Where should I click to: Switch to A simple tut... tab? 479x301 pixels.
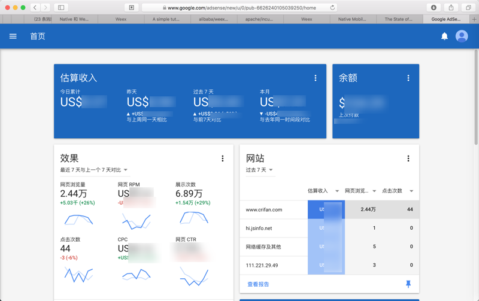[167, 19]
